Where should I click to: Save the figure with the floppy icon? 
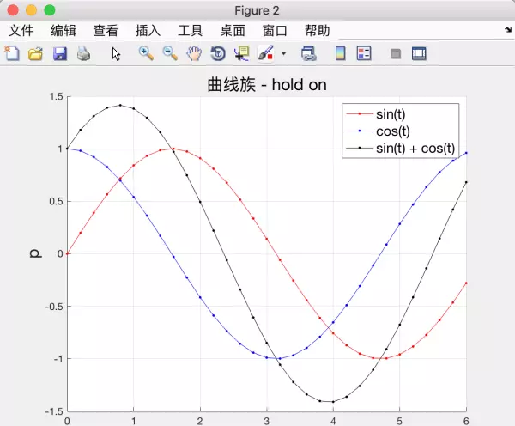pos(60,53)
